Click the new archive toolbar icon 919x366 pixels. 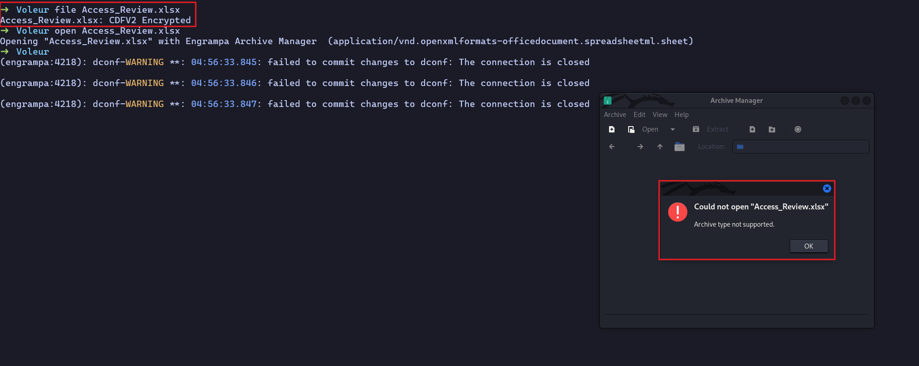(x=612, y=130)
